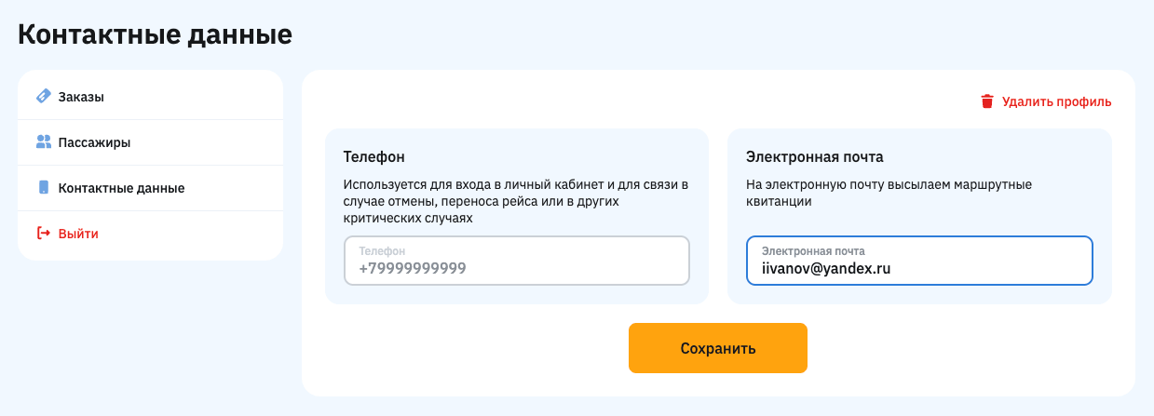Click the phone icon beside Контактные данные
The height and width of the screenshot is (416, 1154).
pos(43,187)
